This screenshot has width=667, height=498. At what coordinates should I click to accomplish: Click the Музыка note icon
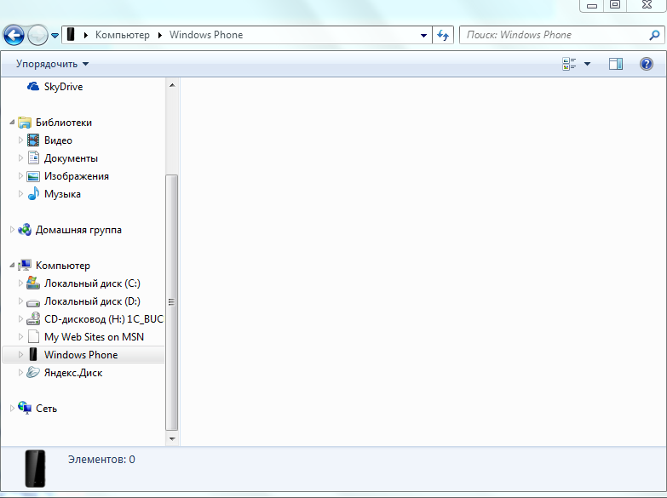(33, 193)
